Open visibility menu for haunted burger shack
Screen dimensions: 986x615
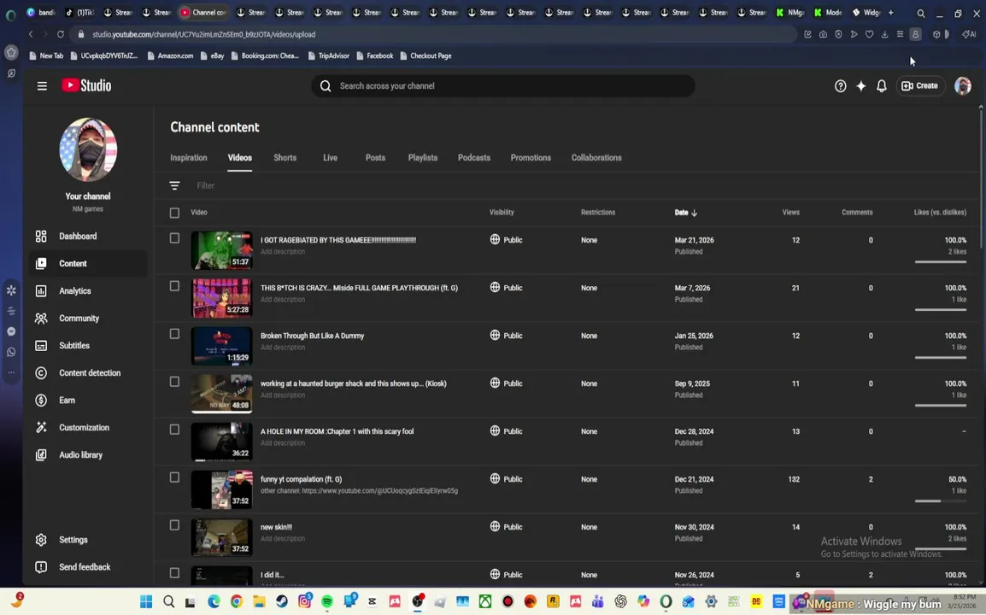(x=506, y=383)
